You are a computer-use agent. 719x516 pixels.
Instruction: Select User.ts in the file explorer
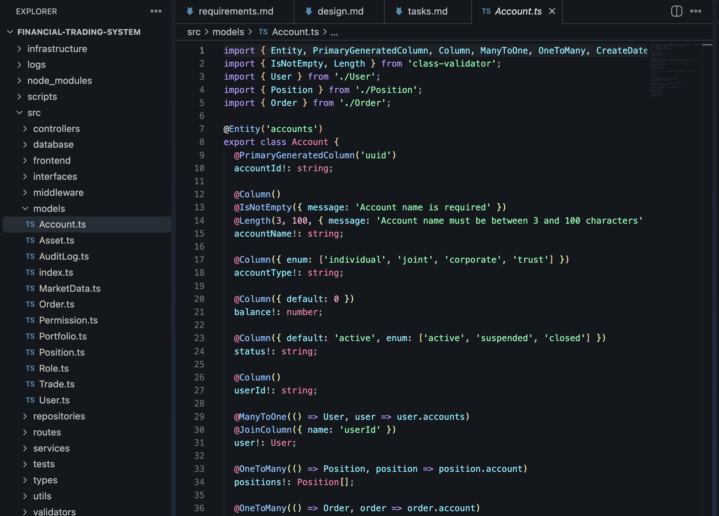[54, 400]
